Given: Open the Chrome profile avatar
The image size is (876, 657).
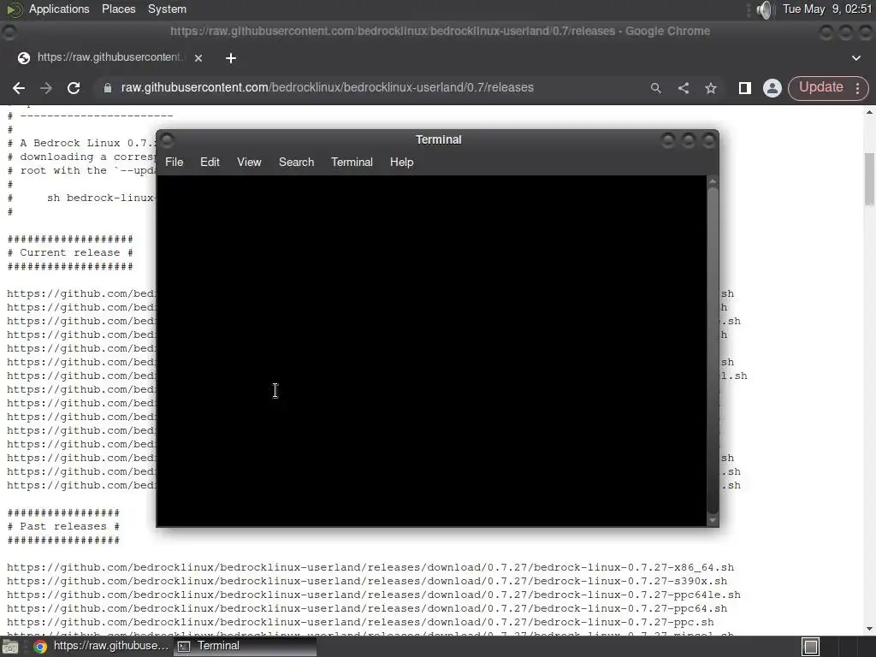Looking at the screenshot, I should 772,88.
